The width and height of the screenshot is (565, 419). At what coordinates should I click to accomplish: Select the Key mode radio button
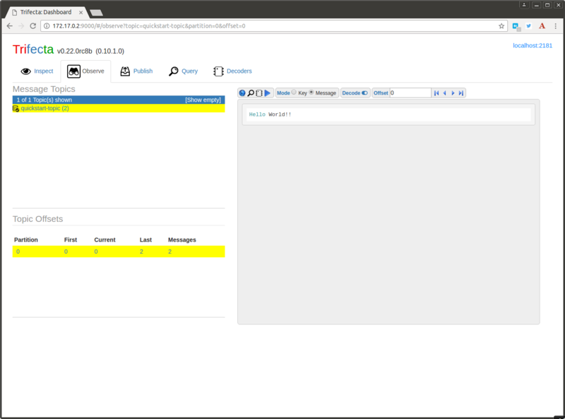click(294, 93)
